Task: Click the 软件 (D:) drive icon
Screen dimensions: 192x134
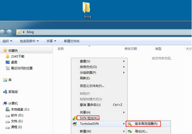Action: [8, 116]
